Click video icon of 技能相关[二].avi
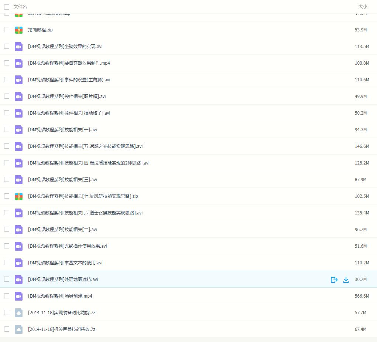The width and height of the screenshot is (377, 342). tap(19, 229)
